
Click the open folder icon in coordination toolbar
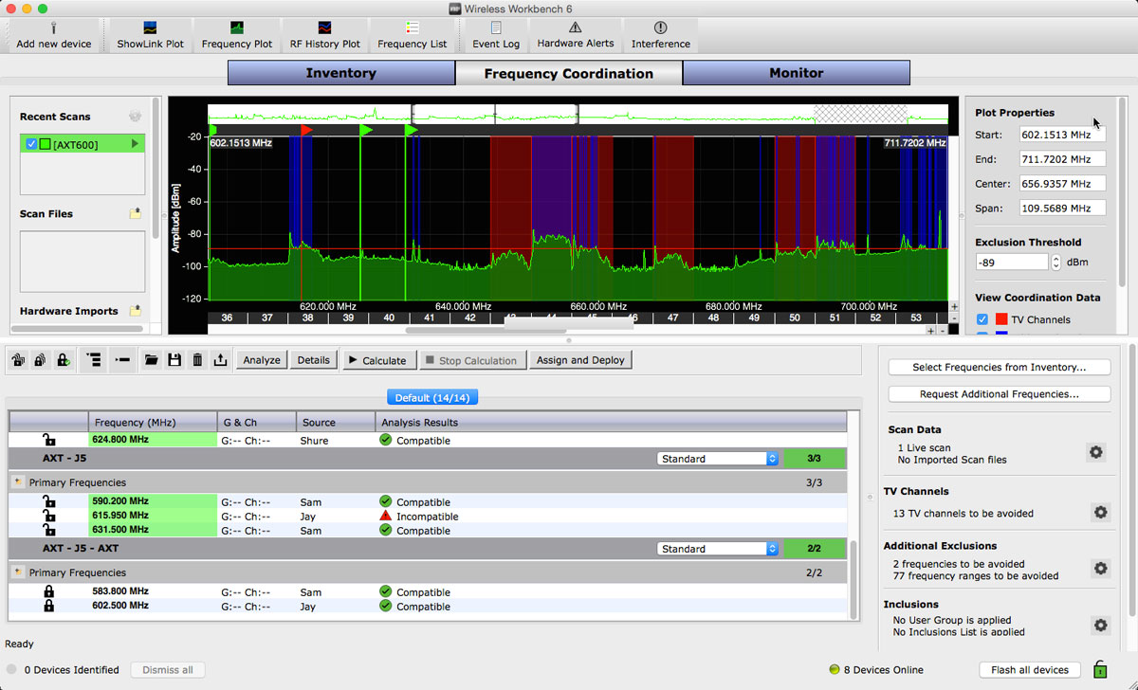152,360
